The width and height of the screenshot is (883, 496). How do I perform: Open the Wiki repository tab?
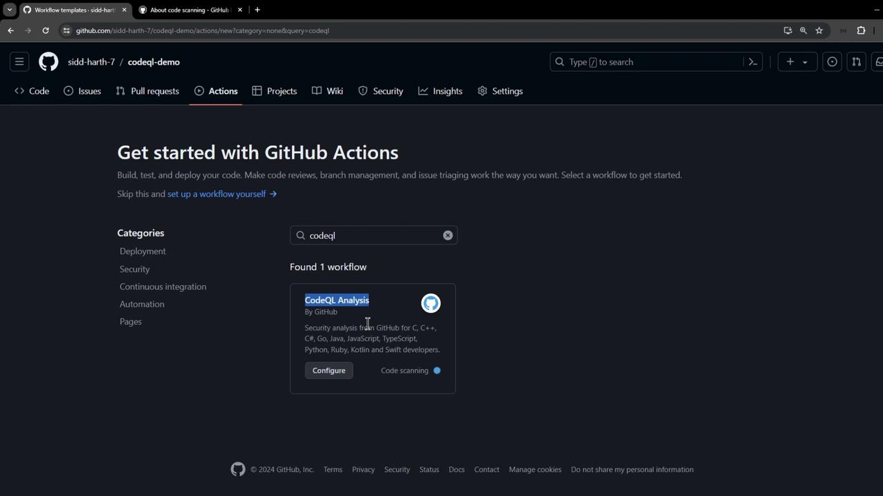[328, 91]
